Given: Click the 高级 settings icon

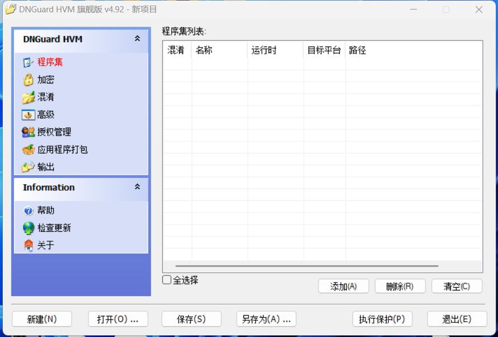Looking at the screenshot, I should 28,115.
